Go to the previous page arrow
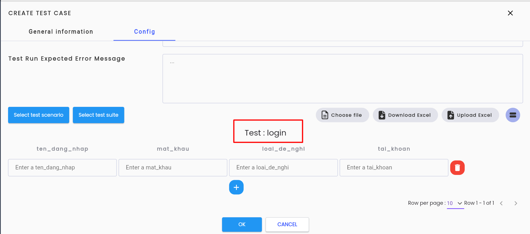This screenshot has height=234, width=530. coord(501,203)
